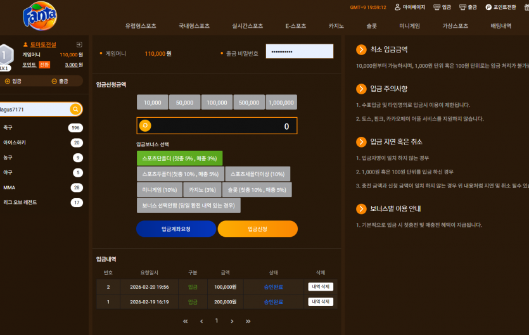The image size is (529, 335).
Task: Click the 포인트전환 icon in header
Action: pos(488,7)
